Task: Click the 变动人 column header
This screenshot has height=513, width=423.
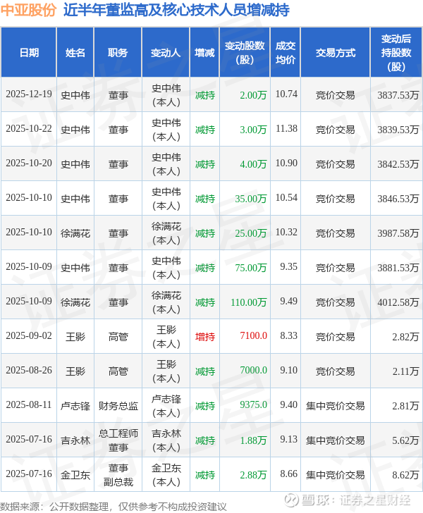Action: click(166, 53)
